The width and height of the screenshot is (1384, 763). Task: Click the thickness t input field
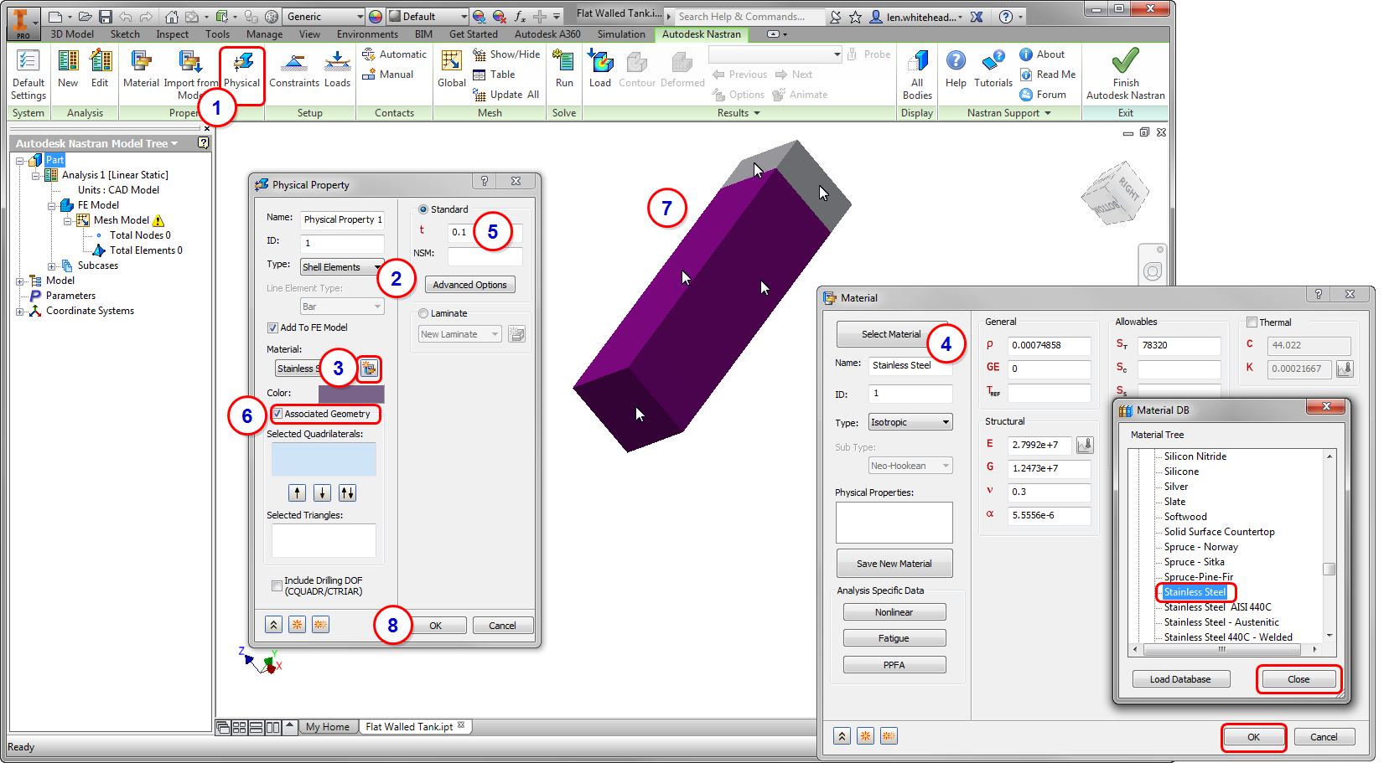click(x=485, y=233)
